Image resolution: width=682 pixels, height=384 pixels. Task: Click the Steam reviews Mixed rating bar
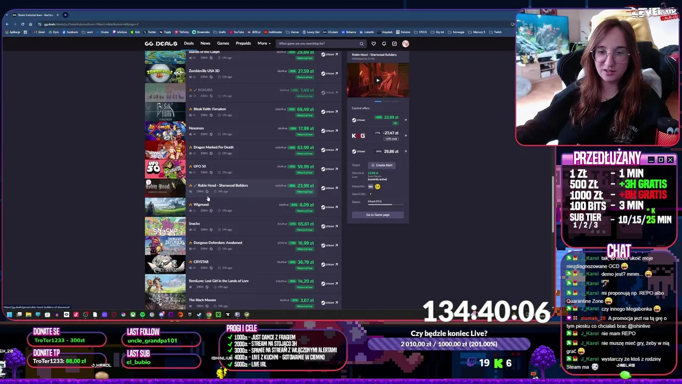pos(385,204)
